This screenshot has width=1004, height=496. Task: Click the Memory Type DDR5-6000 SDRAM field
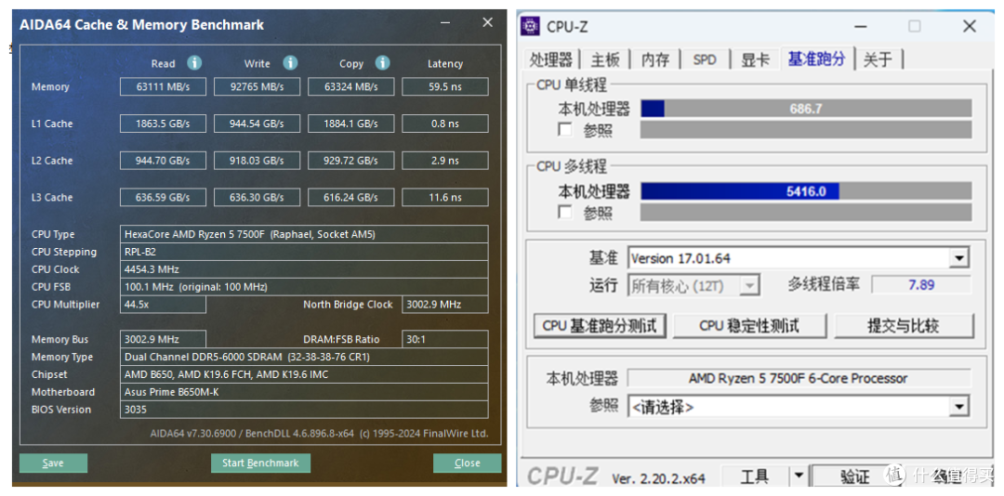304,357
